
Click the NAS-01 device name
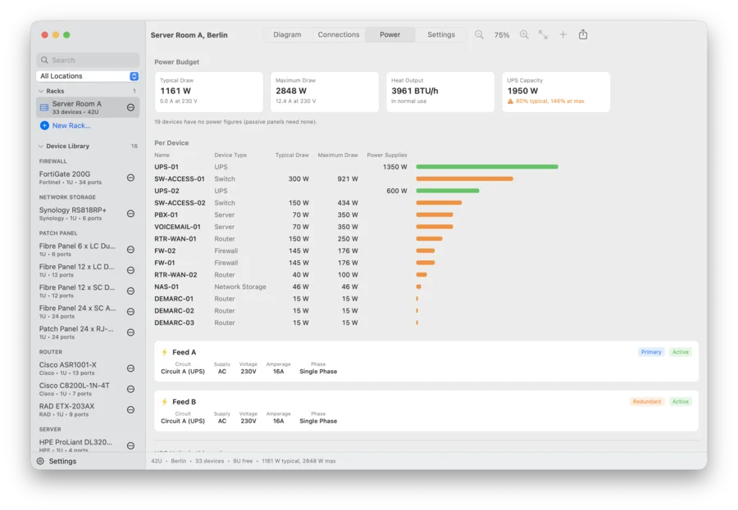pyautogui.click(x=166, y=287)
